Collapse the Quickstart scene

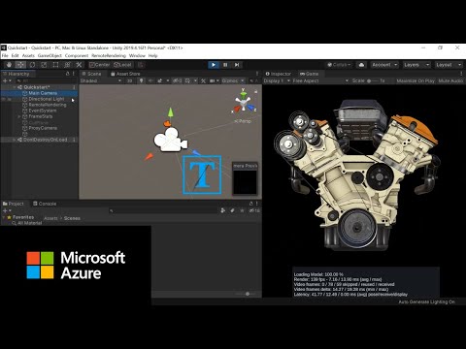point(15,87)
